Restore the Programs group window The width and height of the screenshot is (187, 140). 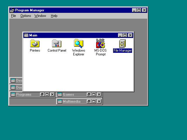[x=42, y=94]
